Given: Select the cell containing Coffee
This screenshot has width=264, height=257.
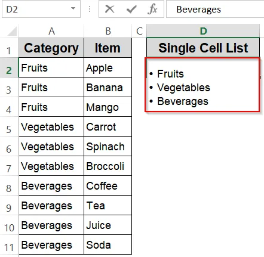Looking at the screenshot, I should [x=108, y=185].
